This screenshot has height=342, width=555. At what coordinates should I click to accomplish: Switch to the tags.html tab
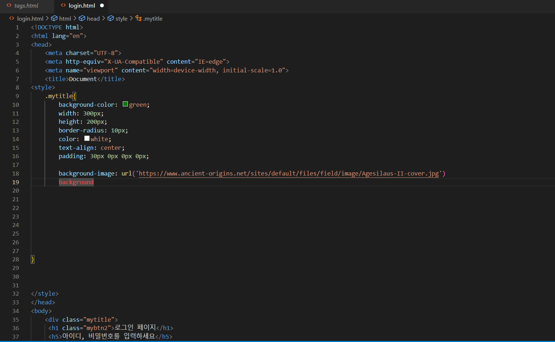coord(26,6)
